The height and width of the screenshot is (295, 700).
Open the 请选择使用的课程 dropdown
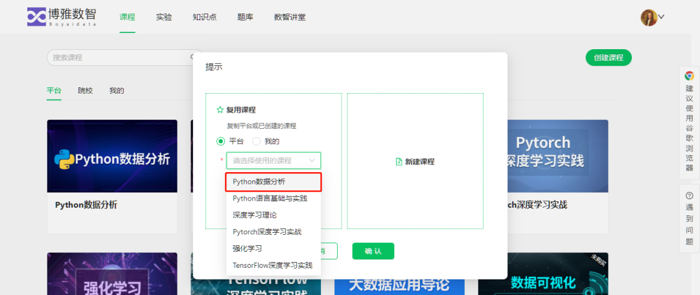274,160
